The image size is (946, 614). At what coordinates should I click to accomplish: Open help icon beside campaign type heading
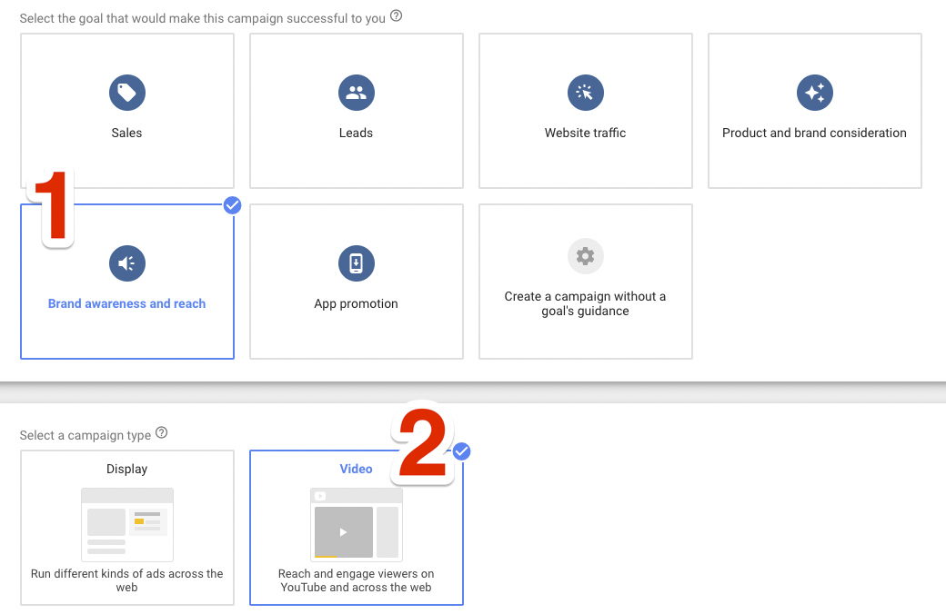pyautogui.click(x=162, y=433)
